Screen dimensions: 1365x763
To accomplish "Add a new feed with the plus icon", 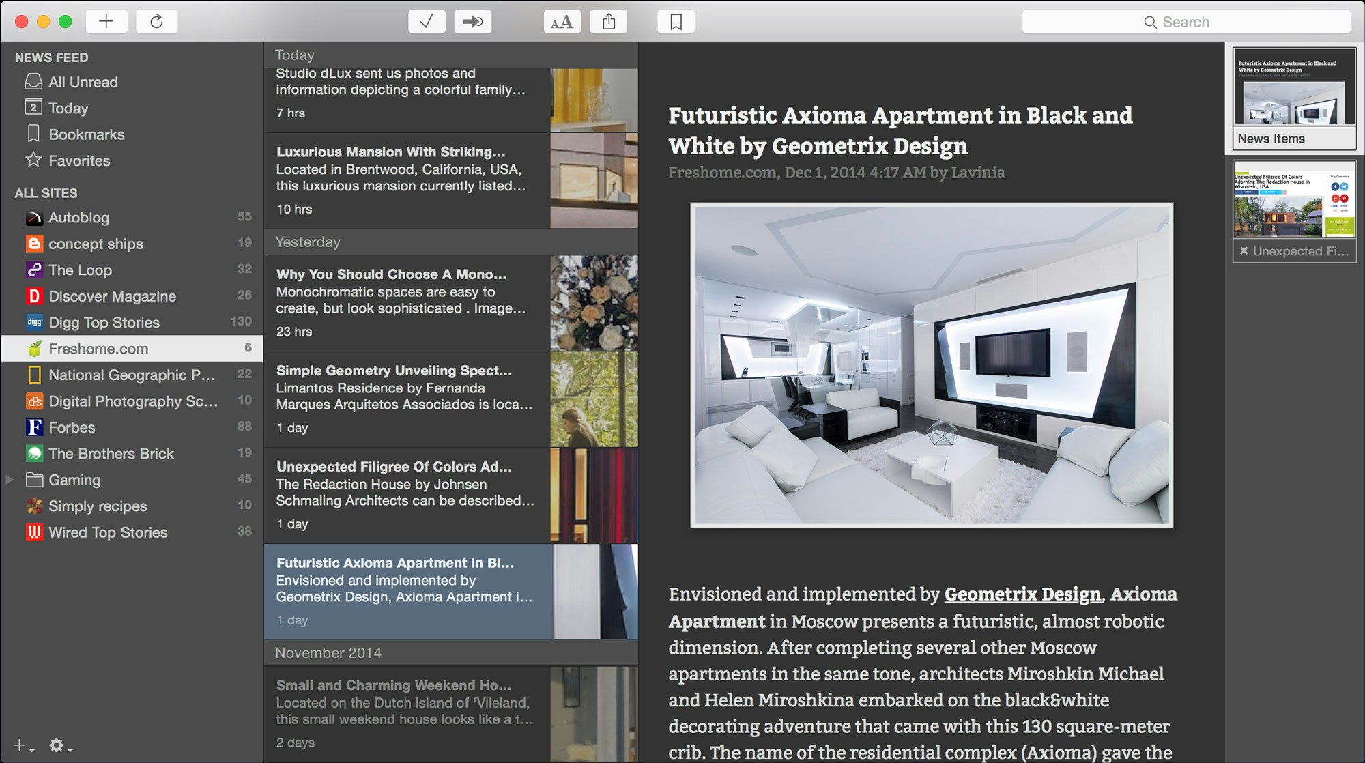I will click(x=19, y=745).
